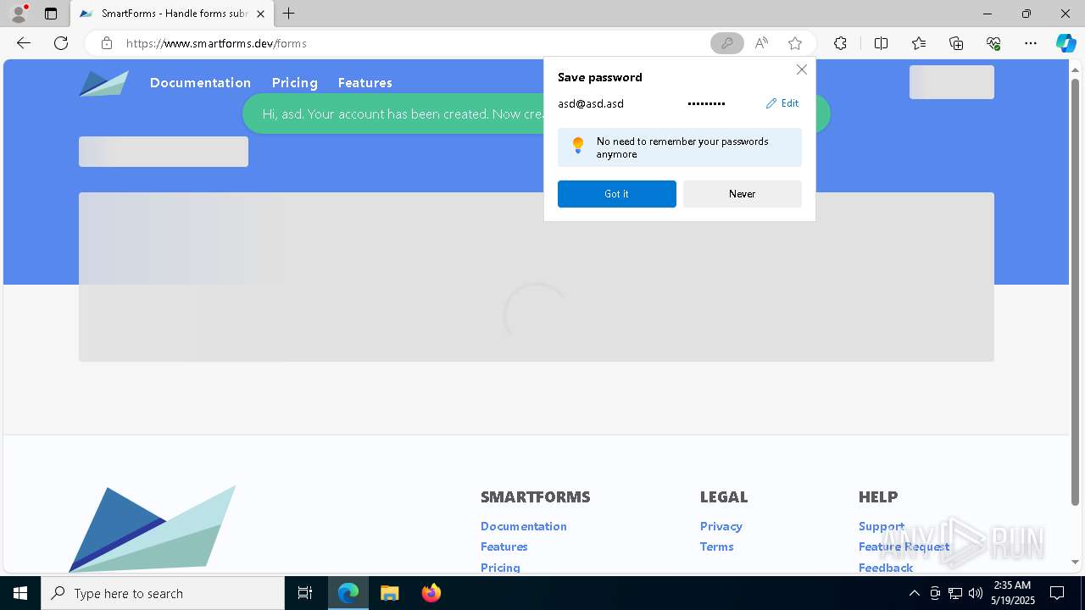Screen dimensions: 1085x610
Task: Open the network tray icon
Action: pos(955,593)
